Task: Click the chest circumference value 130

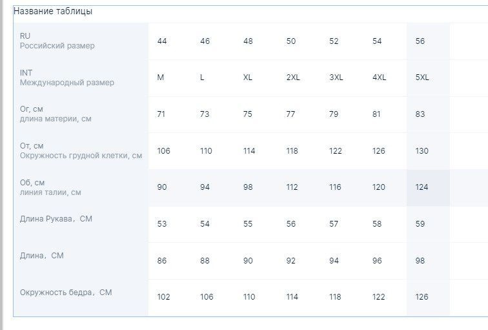Action: click(x=428, y=151)
